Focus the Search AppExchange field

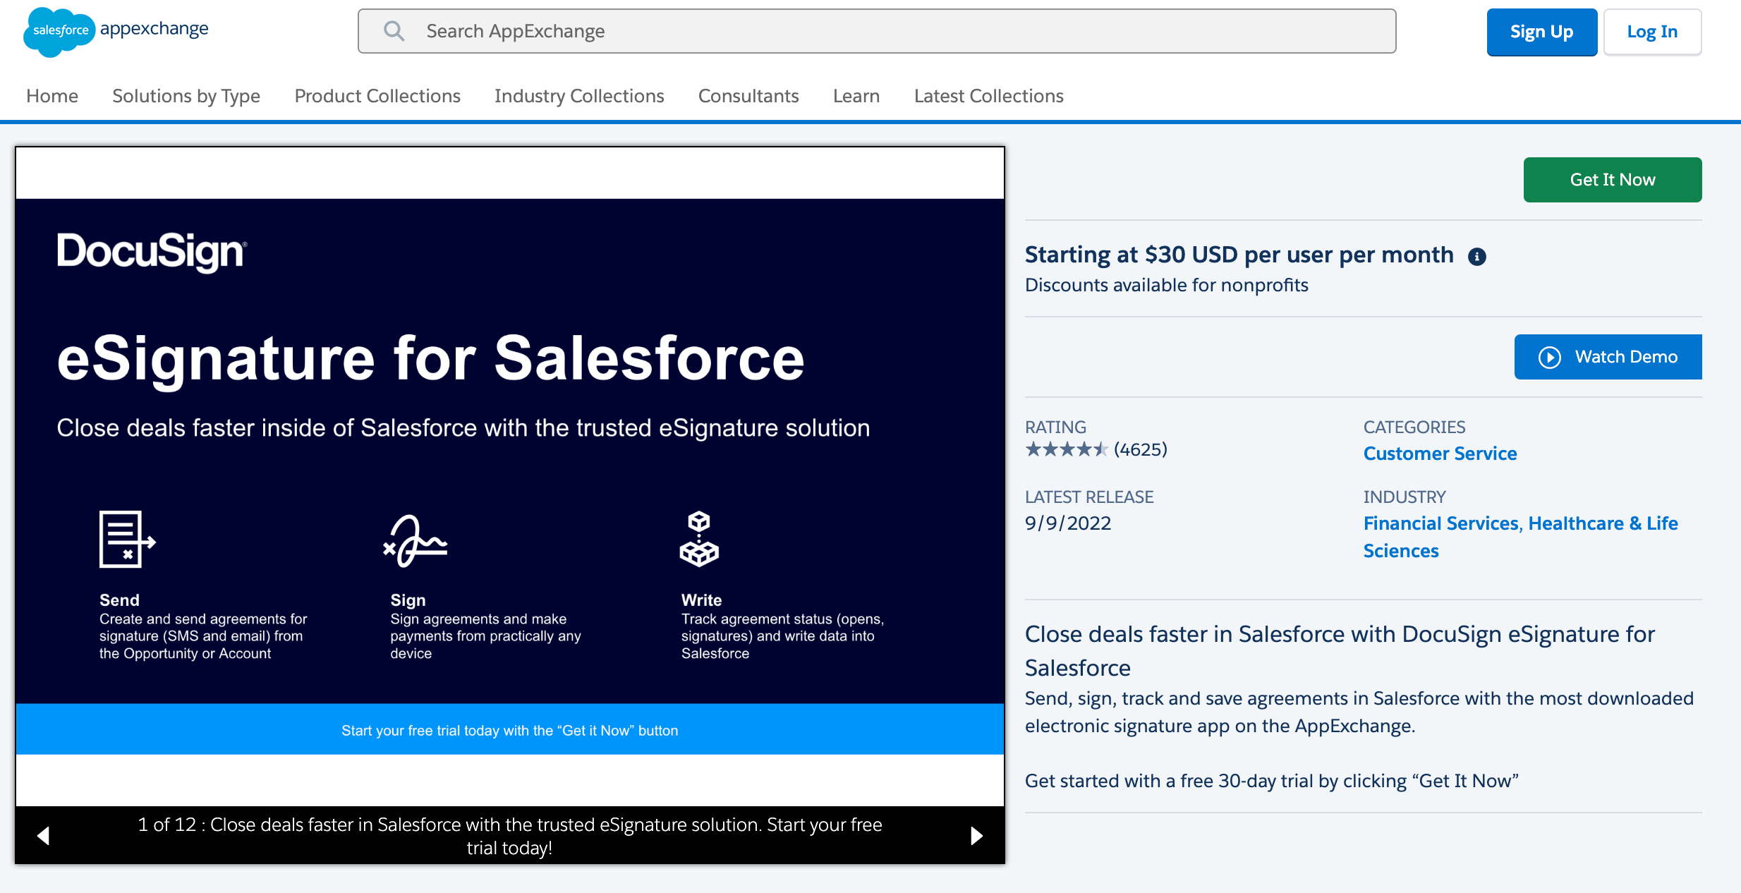coord(877,31)
